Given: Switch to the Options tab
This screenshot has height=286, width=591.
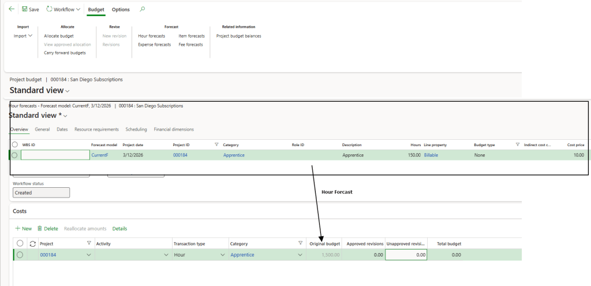Looking at the screenshot, I should click(121, 9).
